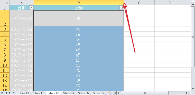Select cell with value 84
The height and width of the screenshot is (95, 195).
tap(79, 29)
